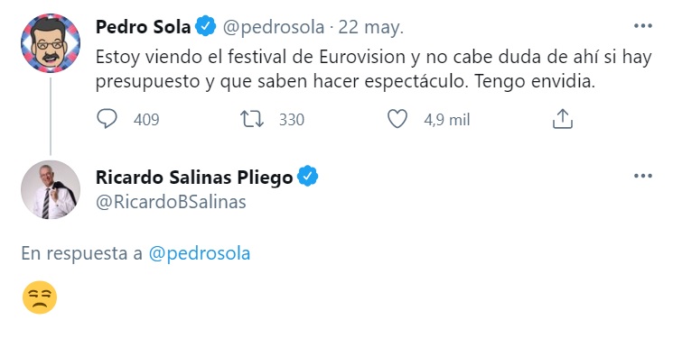The width and height of the screenshot is (673, 338).
Task: Open Pedro Sola display name link
Action: [x=143, y=26]
